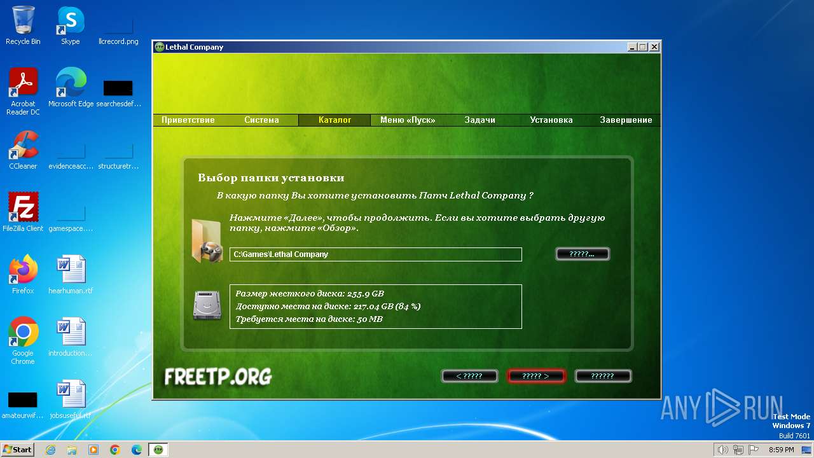Open Windows Media Player on the taskbar

click(x=93, y=450)
